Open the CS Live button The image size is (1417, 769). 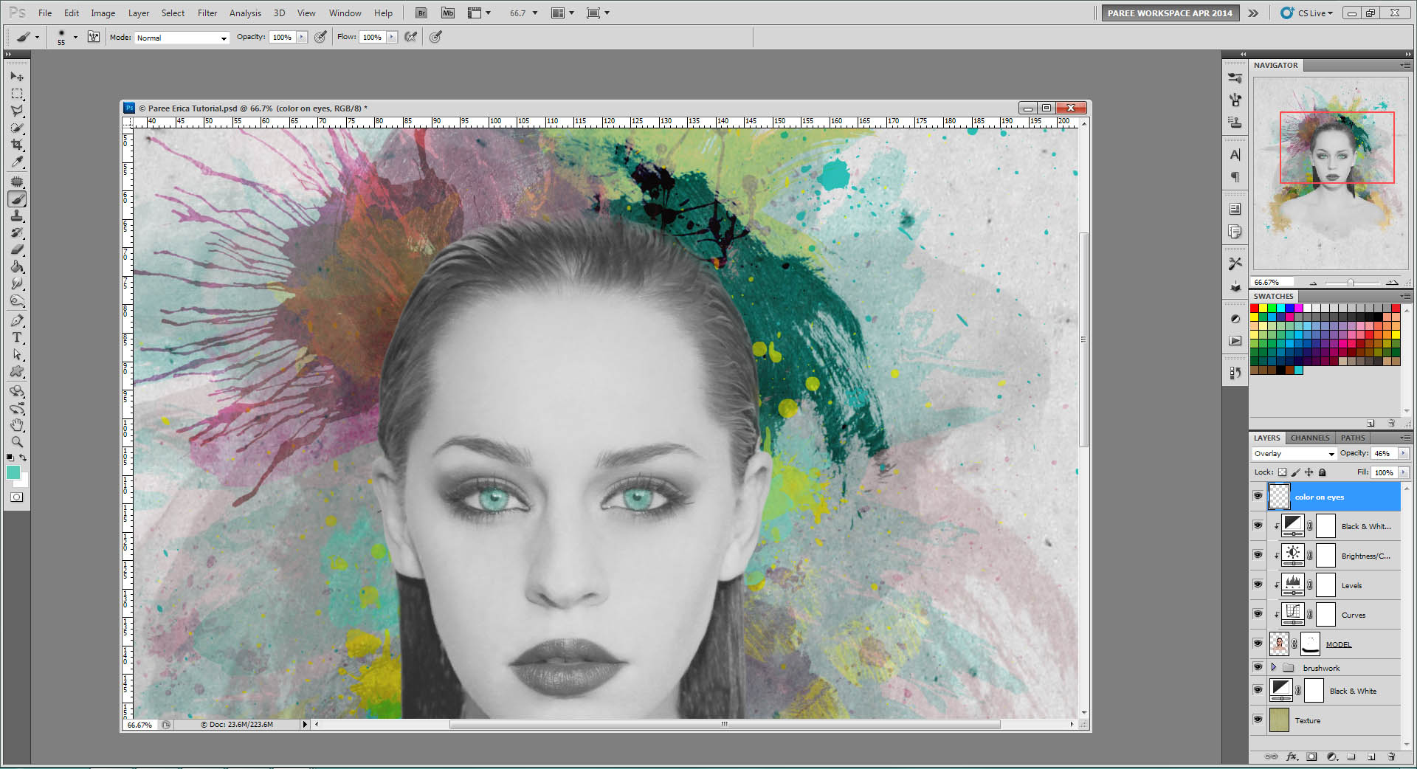1307,13
